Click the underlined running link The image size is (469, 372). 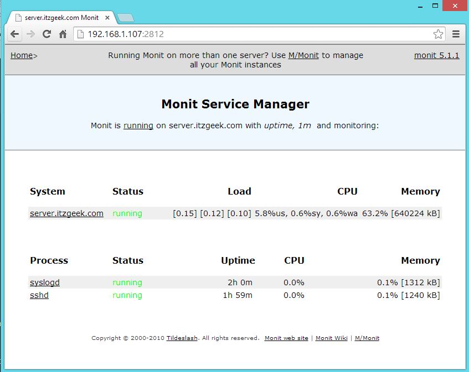tap(138, 125)
